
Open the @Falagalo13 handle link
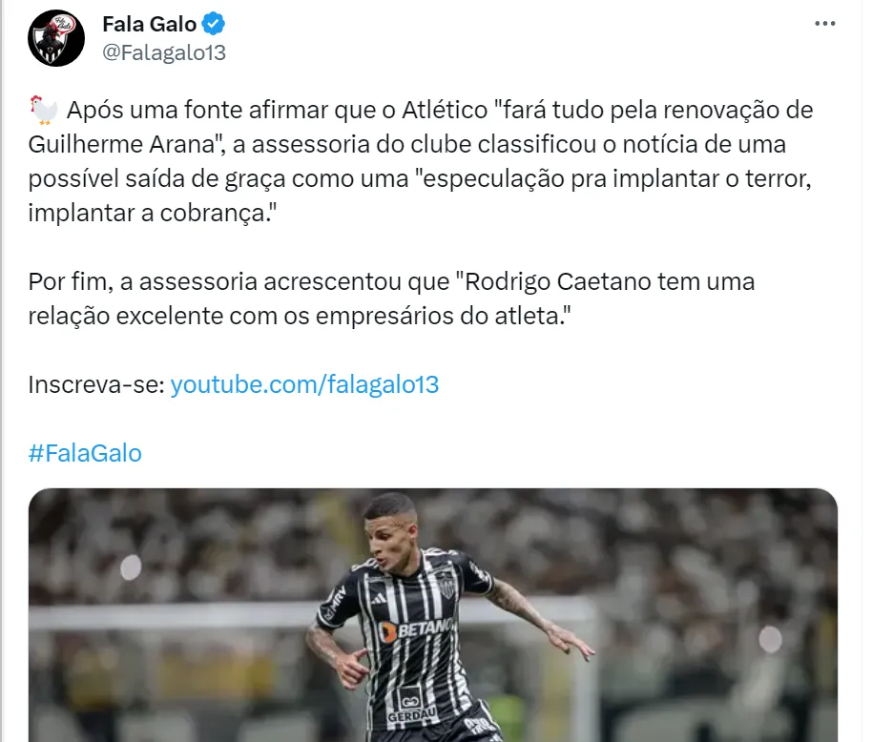click(164, 52)
